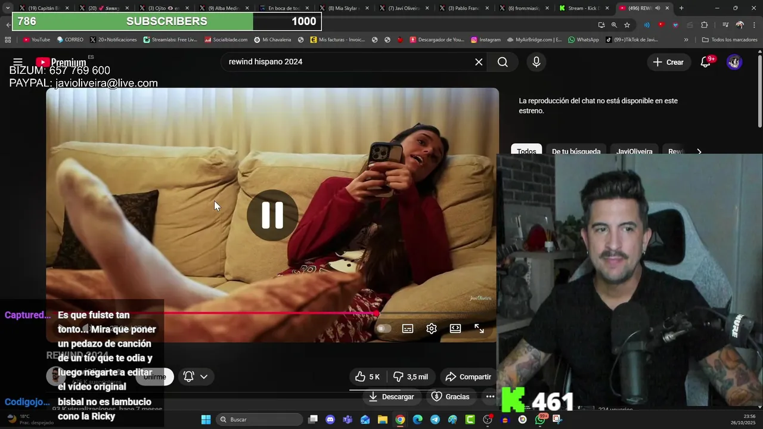Open YouTube notifications bell
The width and height of the screenshot is (763, 429).
click(706, 62)
